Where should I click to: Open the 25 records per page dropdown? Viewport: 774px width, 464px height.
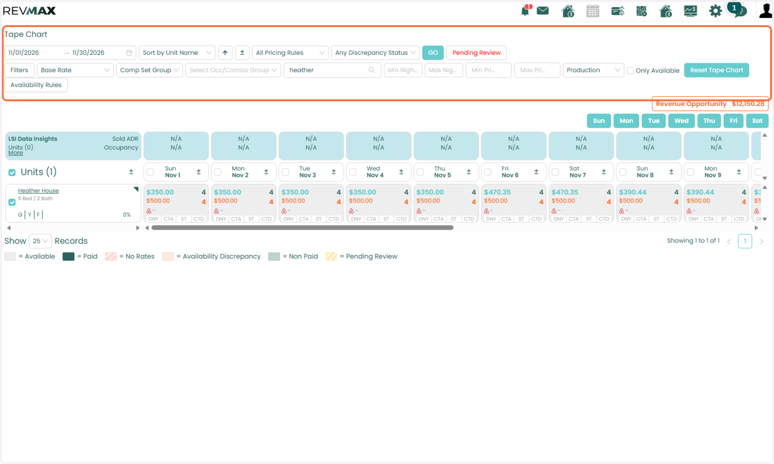click(41, 241)
